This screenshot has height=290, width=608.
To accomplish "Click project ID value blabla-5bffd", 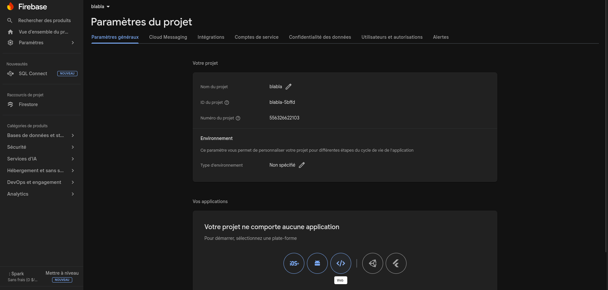I will point(282,102).
